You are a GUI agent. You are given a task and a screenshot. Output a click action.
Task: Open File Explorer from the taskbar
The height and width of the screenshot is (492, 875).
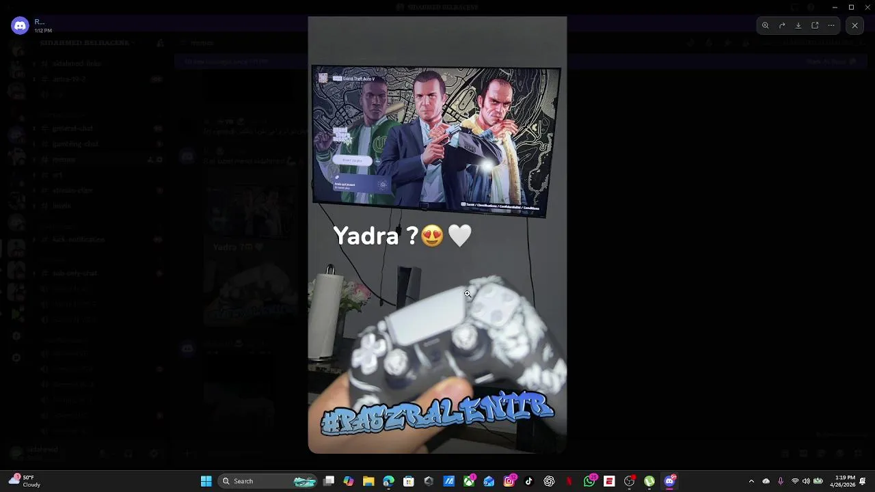click(368, 481)
